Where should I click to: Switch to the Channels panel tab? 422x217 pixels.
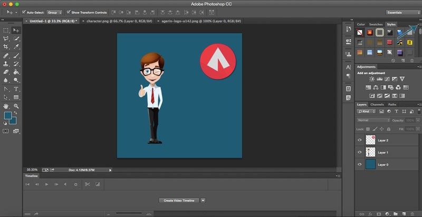[377, 104]
